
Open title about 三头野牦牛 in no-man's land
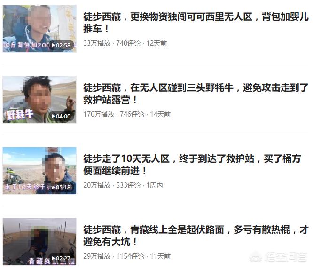click(x=196, y=94)
